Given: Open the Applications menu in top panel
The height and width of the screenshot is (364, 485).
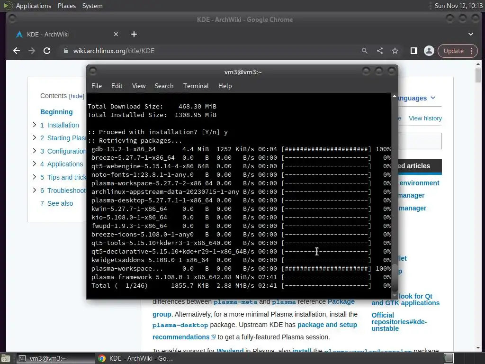Looking at the screenshot, I should coord(34,6).
